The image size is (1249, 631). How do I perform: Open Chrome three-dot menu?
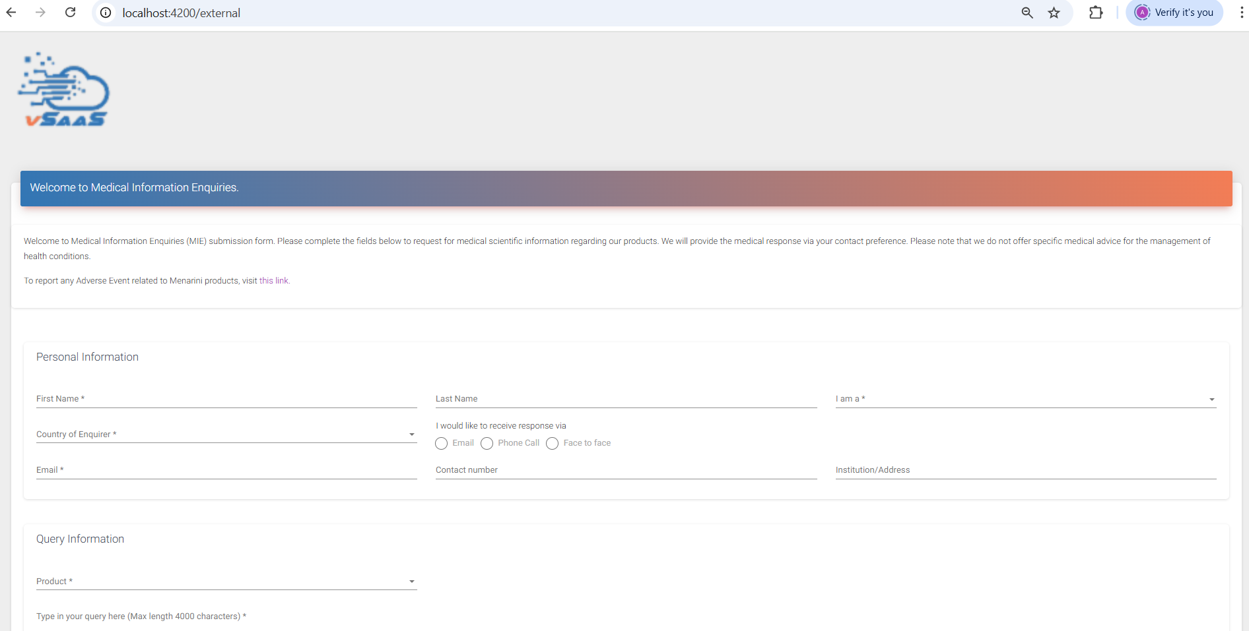(x=1241, y=13)
